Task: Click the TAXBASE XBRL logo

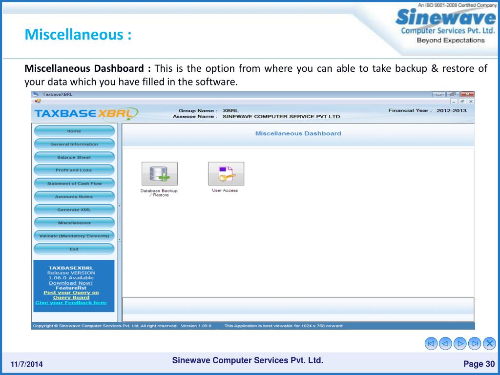Action: [86, 113]
